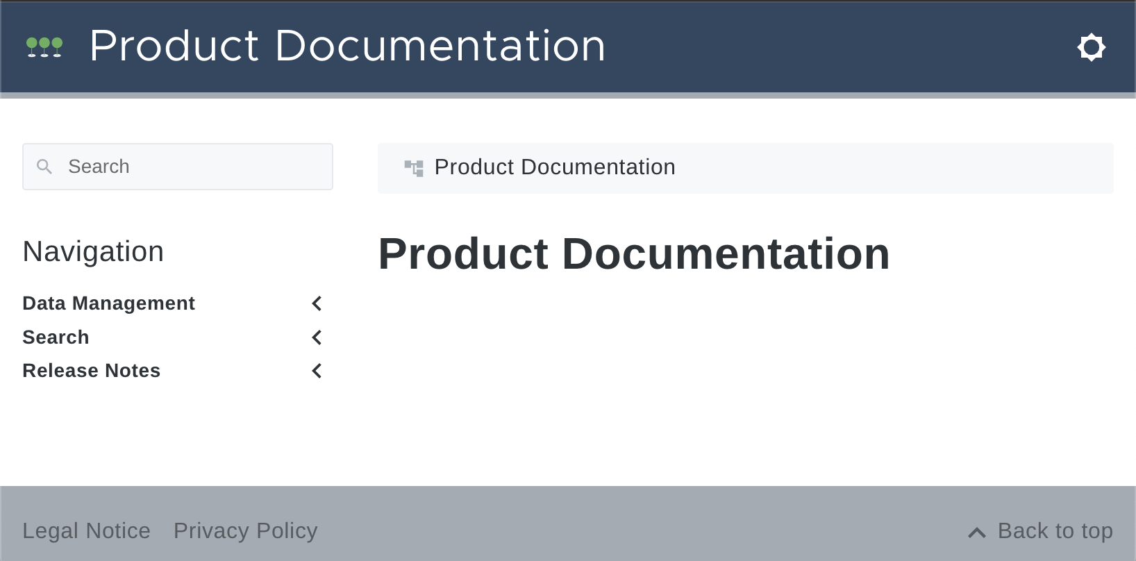Open the Search navigation item

pos(56,337)
